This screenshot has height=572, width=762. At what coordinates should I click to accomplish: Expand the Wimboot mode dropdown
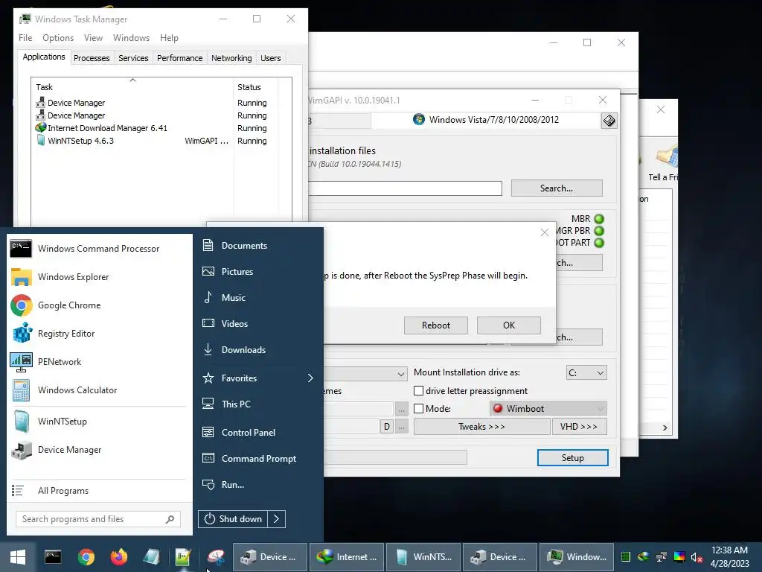tap(548, 409)
